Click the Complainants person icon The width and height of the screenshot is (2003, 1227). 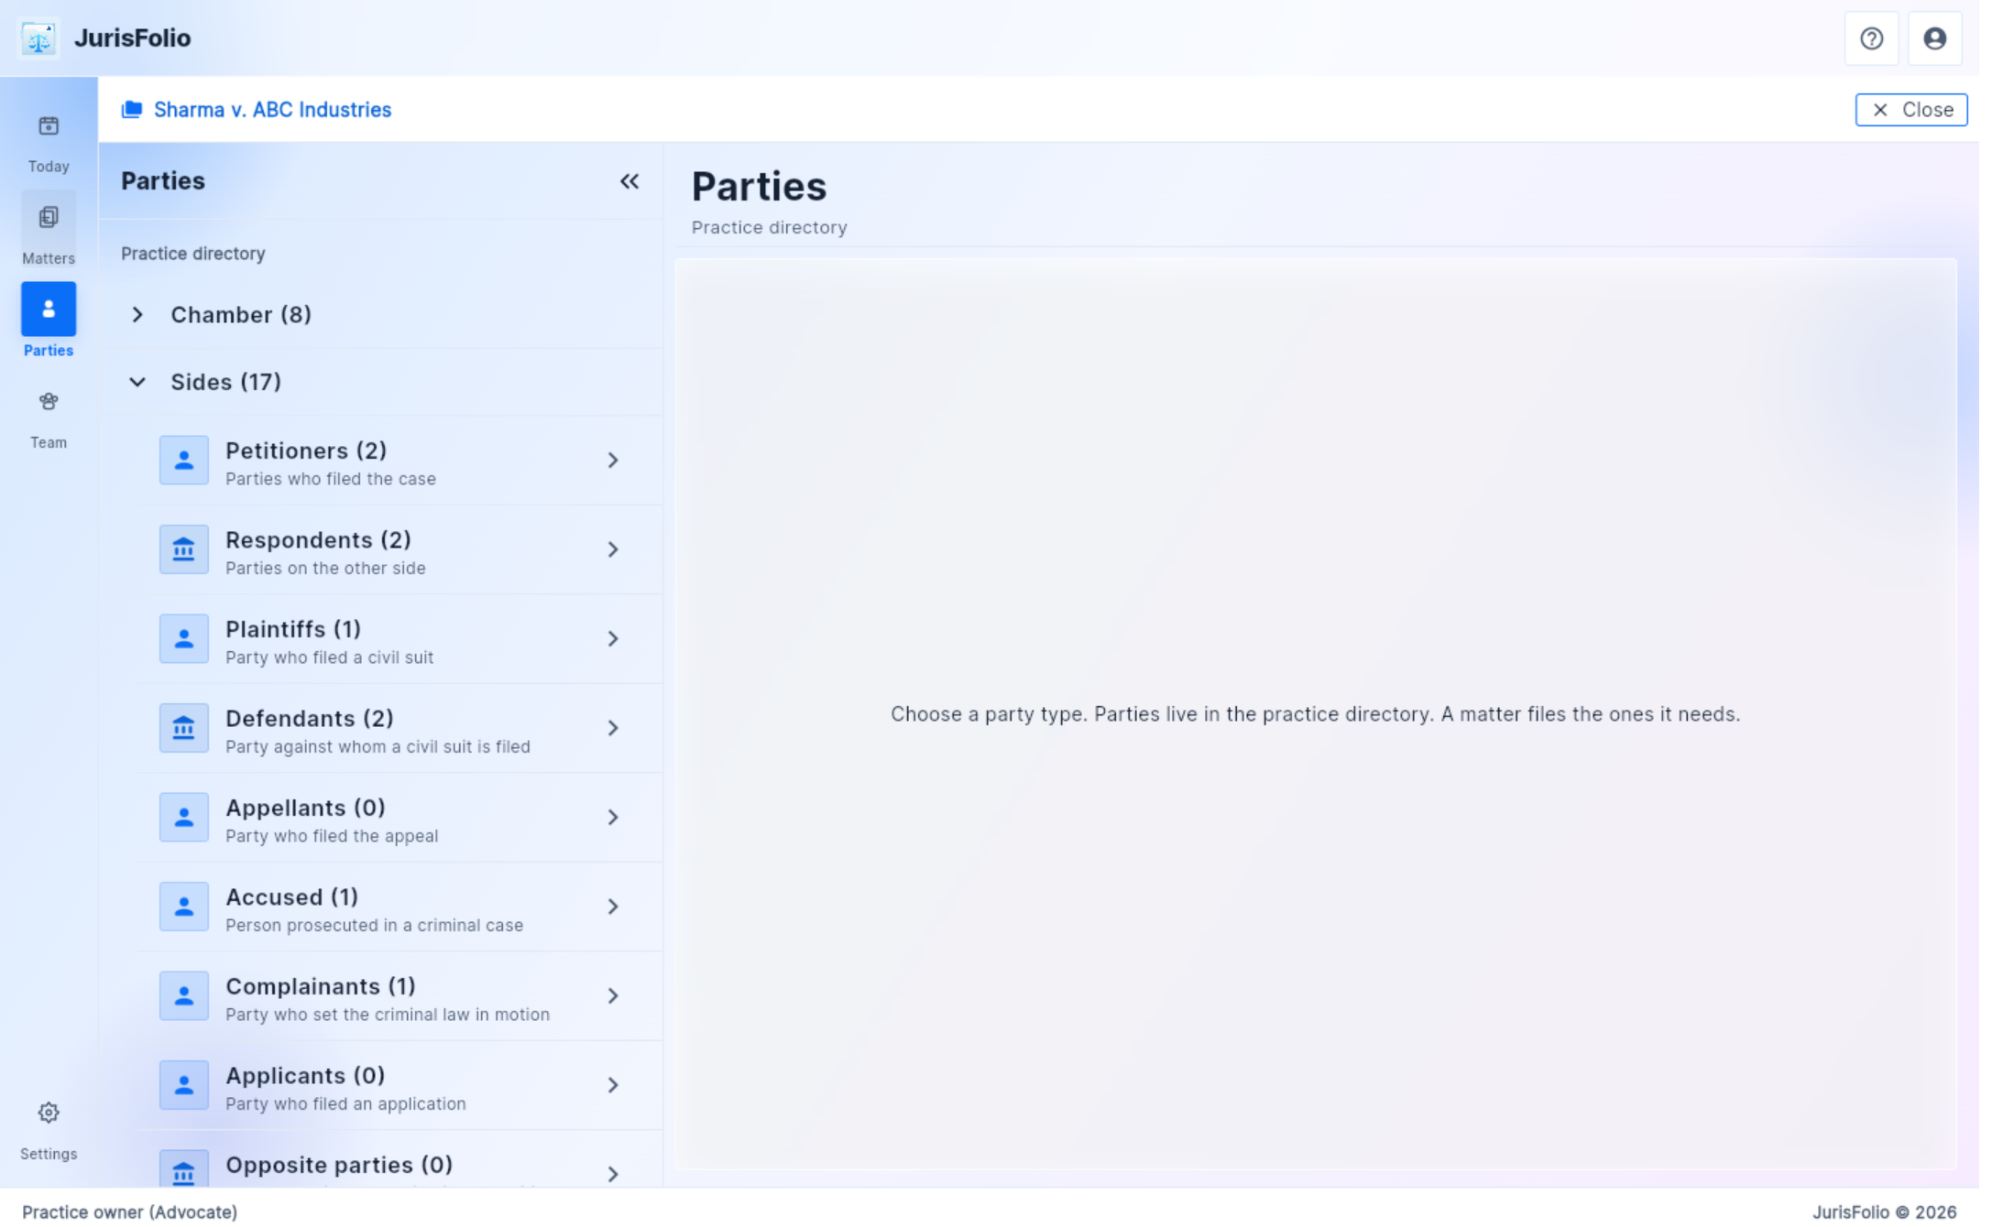(x=183, y=995)
